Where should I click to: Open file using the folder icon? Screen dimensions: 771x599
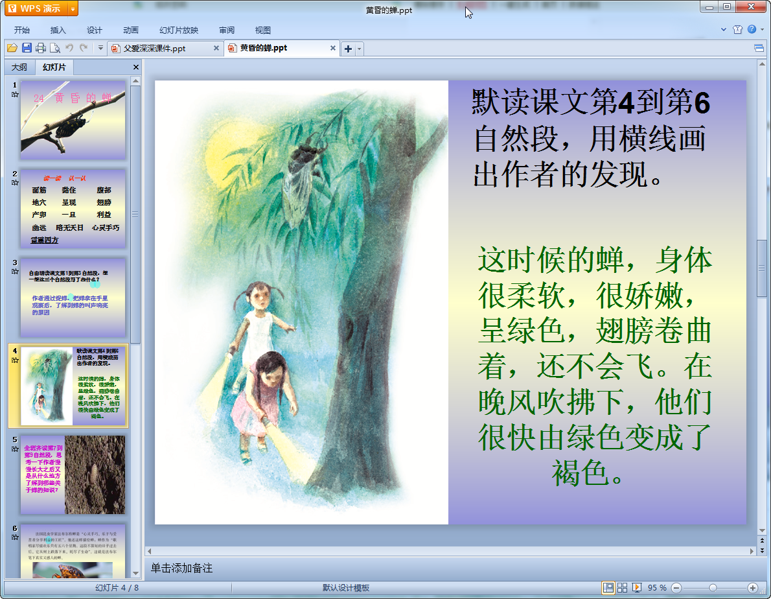(12, 48)
